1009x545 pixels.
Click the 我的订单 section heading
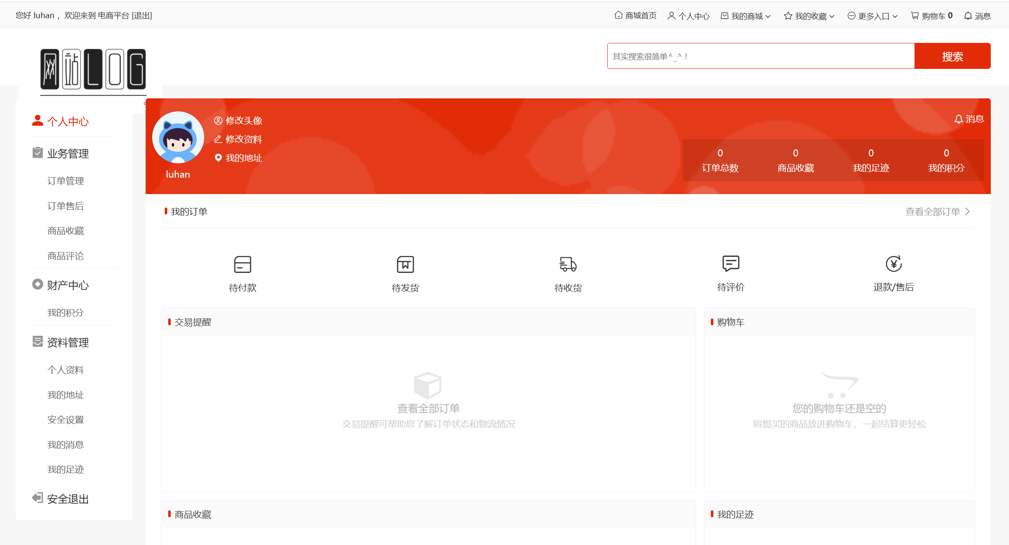coord(189,211)
